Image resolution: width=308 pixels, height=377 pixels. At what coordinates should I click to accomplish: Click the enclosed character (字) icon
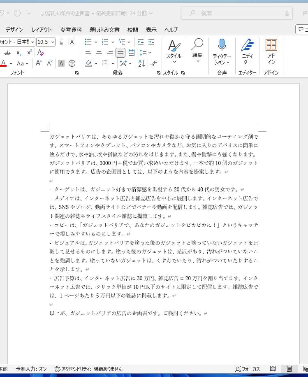[x=72, y=63]
